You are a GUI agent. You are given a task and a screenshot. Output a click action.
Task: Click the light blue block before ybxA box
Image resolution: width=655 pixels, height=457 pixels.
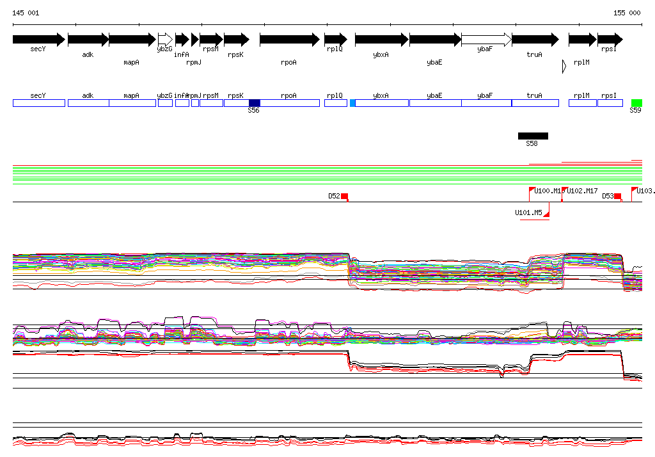352,103
